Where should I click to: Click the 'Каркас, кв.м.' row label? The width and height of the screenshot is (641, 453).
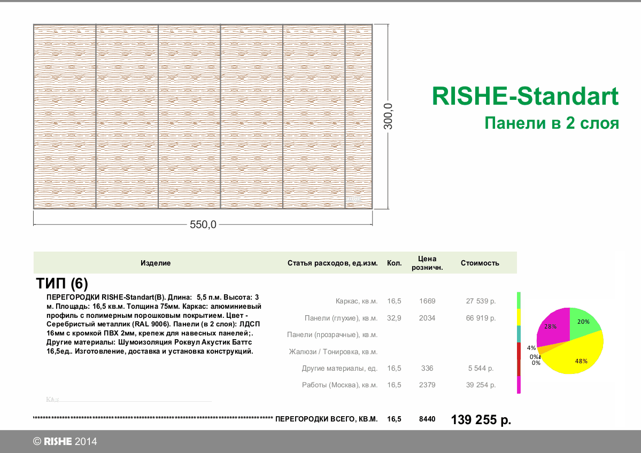[357, 301]
